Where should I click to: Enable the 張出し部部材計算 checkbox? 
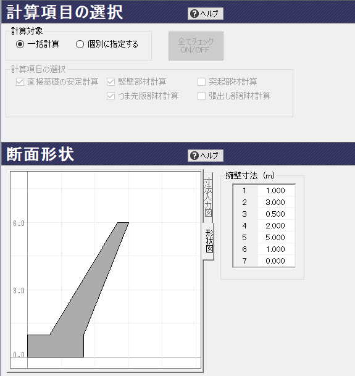point(201,96)
